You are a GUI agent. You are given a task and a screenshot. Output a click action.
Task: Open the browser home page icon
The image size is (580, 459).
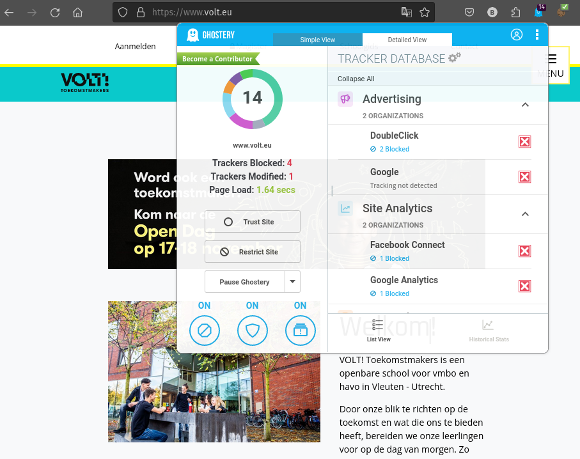[x=77, y=13]
